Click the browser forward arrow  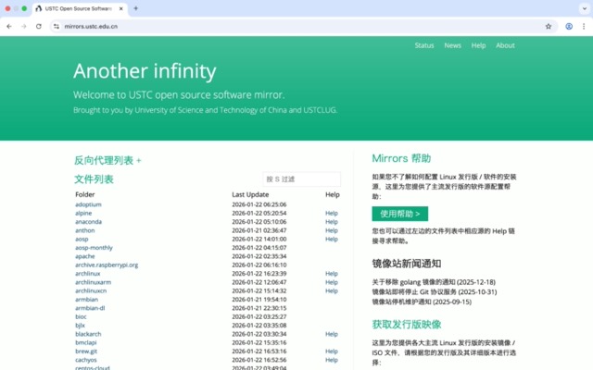[23, 26]
